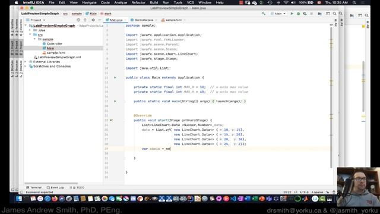Screen dimensions: 380x214
Task: Place the cursor in 'var xAxis' code line
Action: (x=156, y=149)
